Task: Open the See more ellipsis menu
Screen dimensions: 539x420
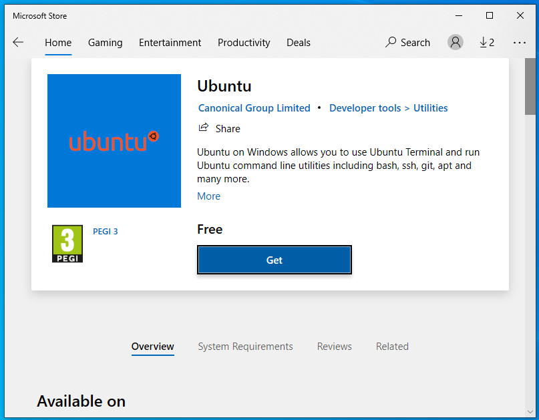Action: click(520, 42)
